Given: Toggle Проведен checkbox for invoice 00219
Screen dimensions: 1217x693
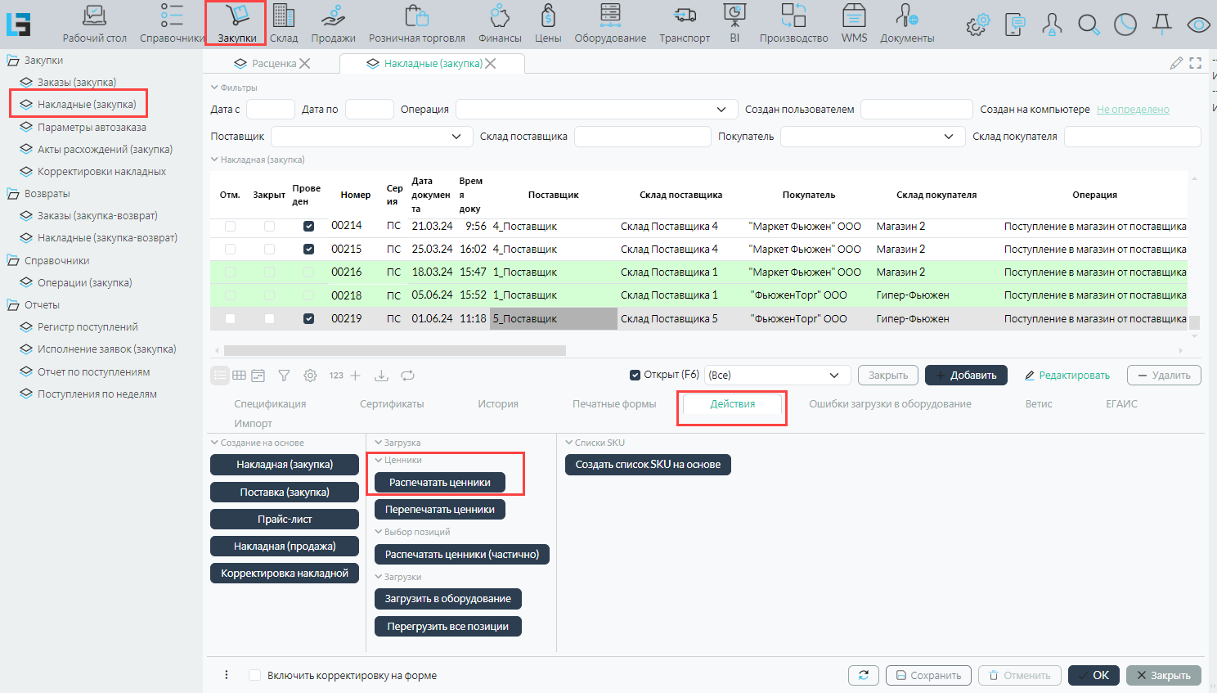Looking at the screenshot, I should 308,319.
